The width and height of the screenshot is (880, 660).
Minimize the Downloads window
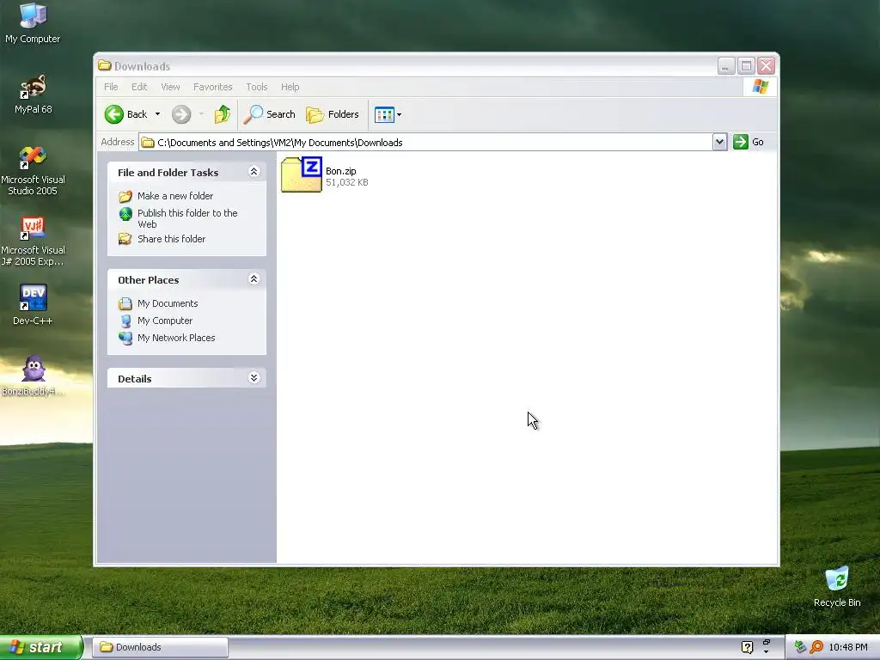click(726, 65)
